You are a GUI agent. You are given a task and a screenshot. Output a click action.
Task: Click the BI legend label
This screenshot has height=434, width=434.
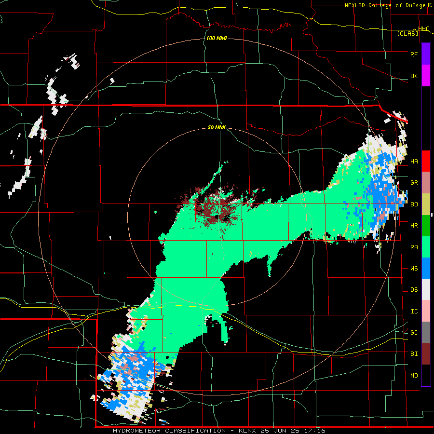[x=414, y=354]
